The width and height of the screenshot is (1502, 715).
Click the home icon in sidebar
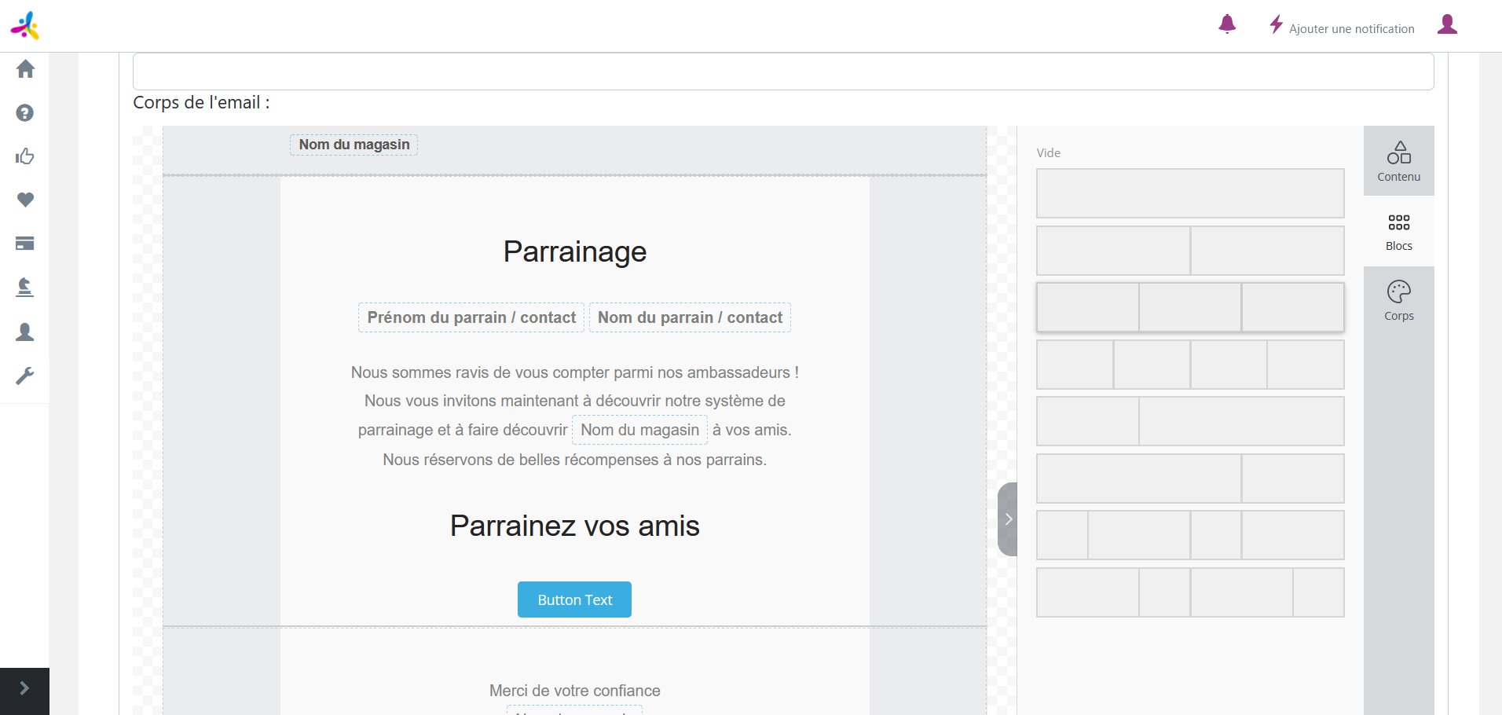click(25, 69)
